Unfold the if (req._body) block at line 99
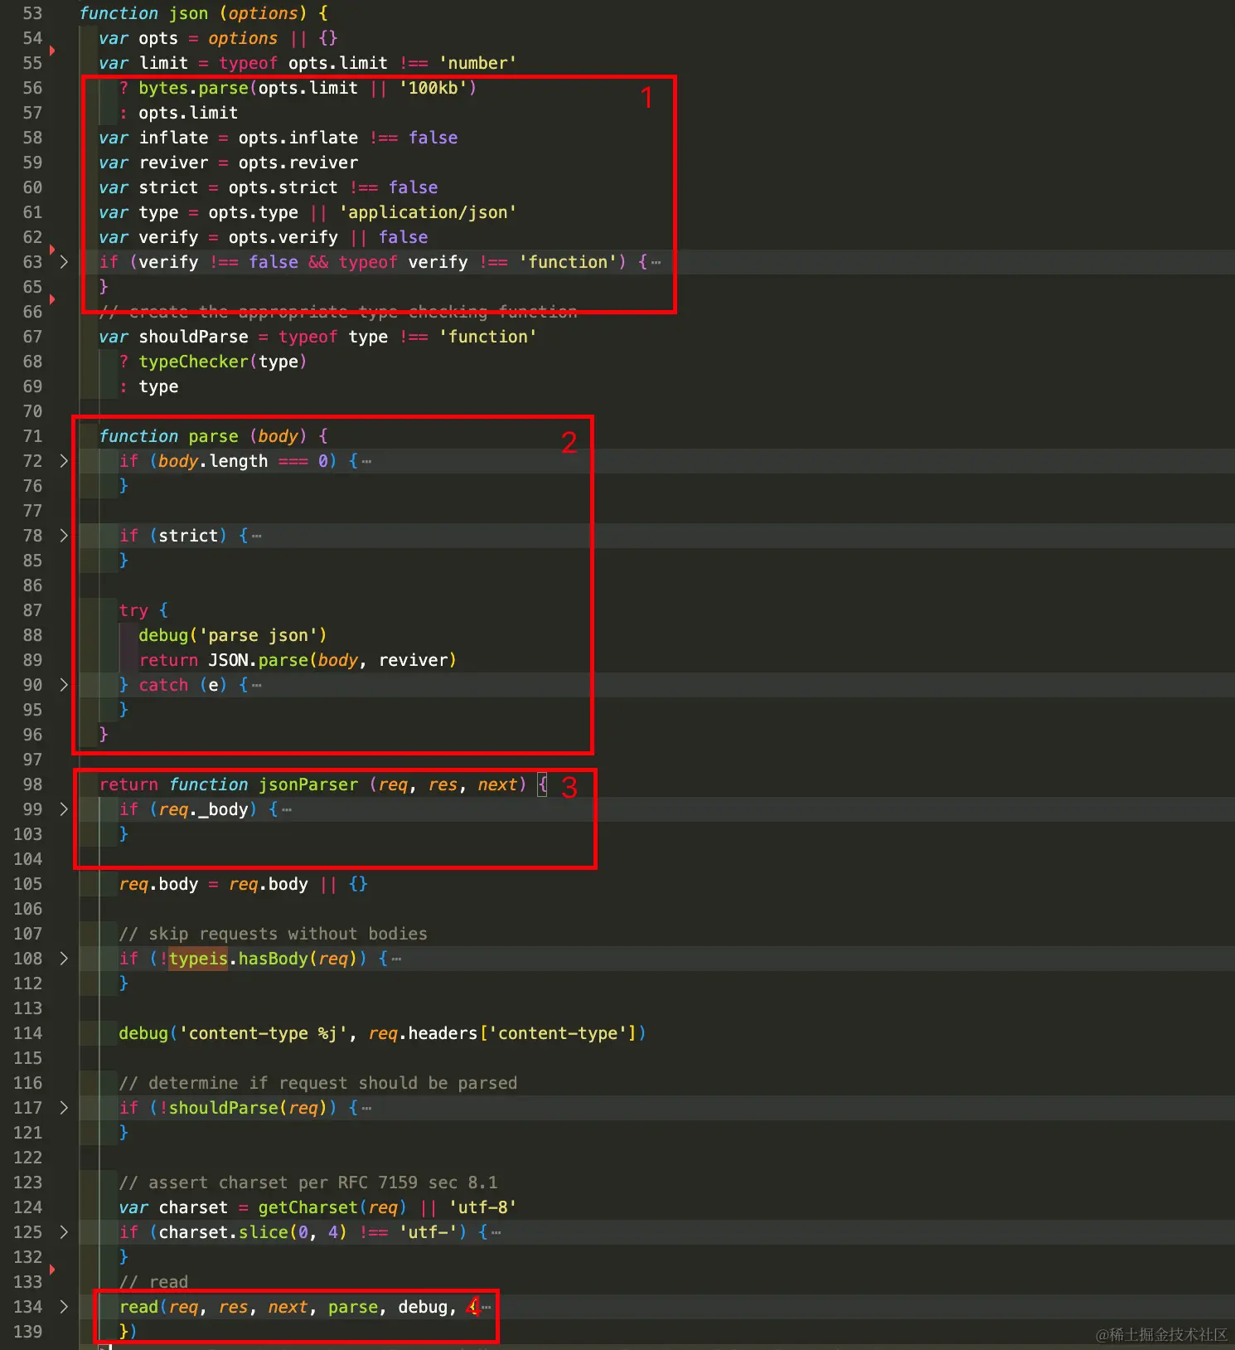 point(64,809)
